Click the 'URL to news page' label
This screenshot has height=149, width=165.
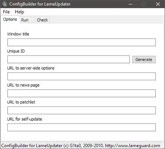tap(23, 85)
